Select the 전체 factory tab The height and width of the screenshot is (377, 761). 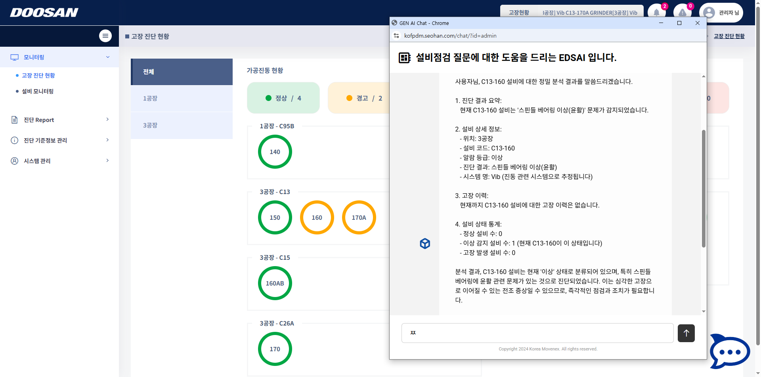coord(182,72)
